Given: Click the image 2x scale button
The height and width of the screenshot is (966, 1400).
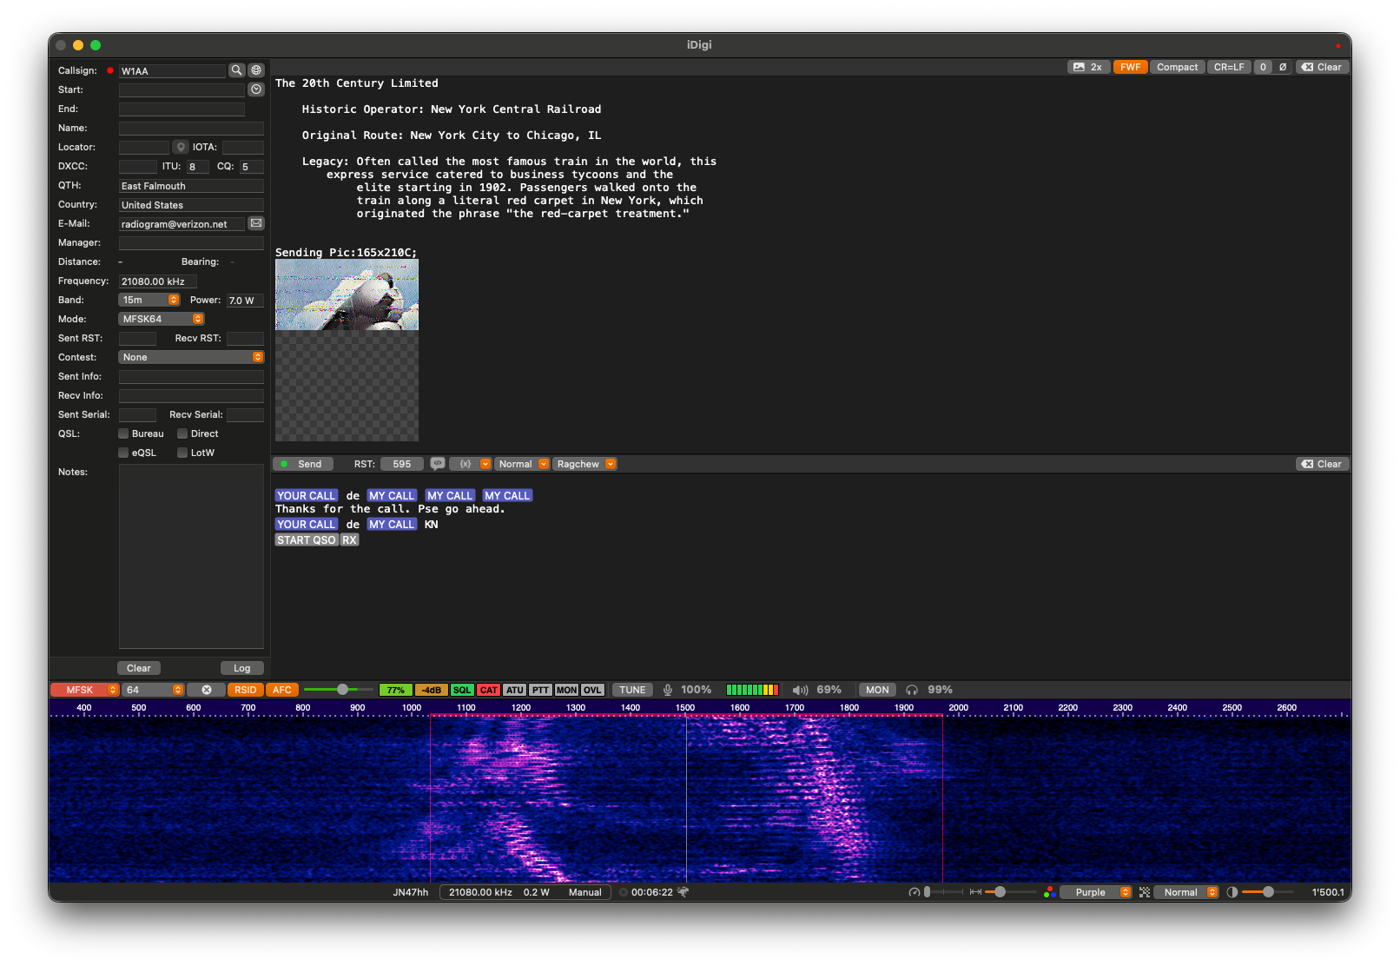Looking at the screenshot, I should (1088, 67).
